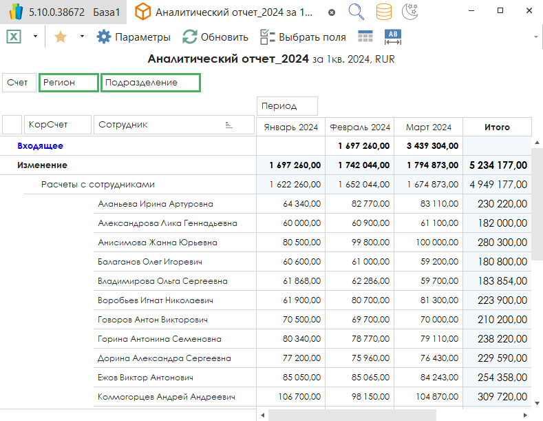Viewport: 543px width, 421px height.
Task: Click the favorites star icon
Action: pyautogui.click(x=61, y=37)
